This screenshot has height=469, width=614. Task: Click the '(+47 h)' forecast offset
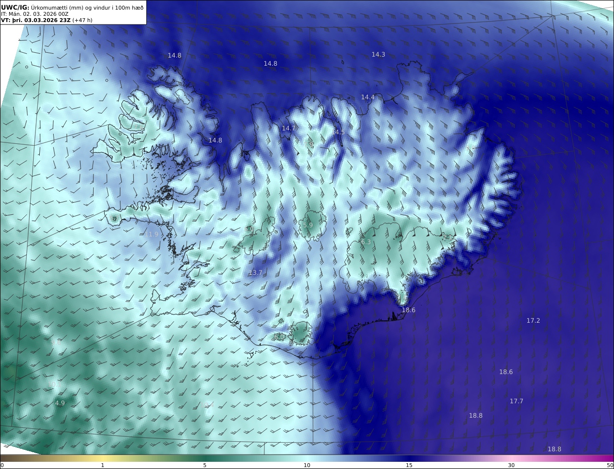tap(83, 21)
